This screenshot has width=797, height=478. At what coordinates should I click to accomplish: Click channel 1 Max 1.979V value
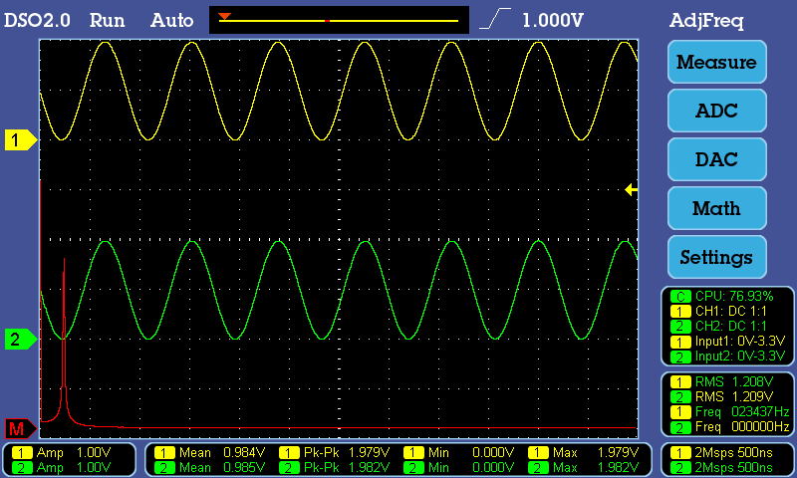pos(596,452)
